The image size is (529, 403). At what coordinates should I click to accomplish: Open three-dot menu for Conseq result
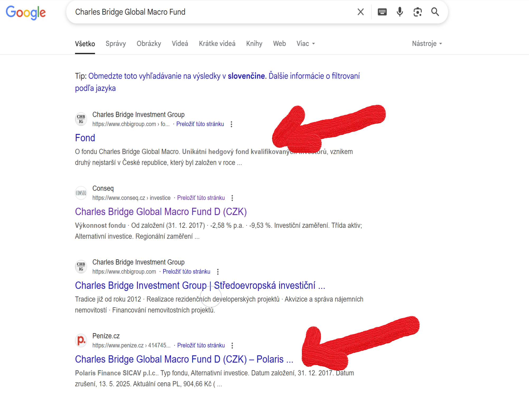pyautogui.click(x=232, y=198)
